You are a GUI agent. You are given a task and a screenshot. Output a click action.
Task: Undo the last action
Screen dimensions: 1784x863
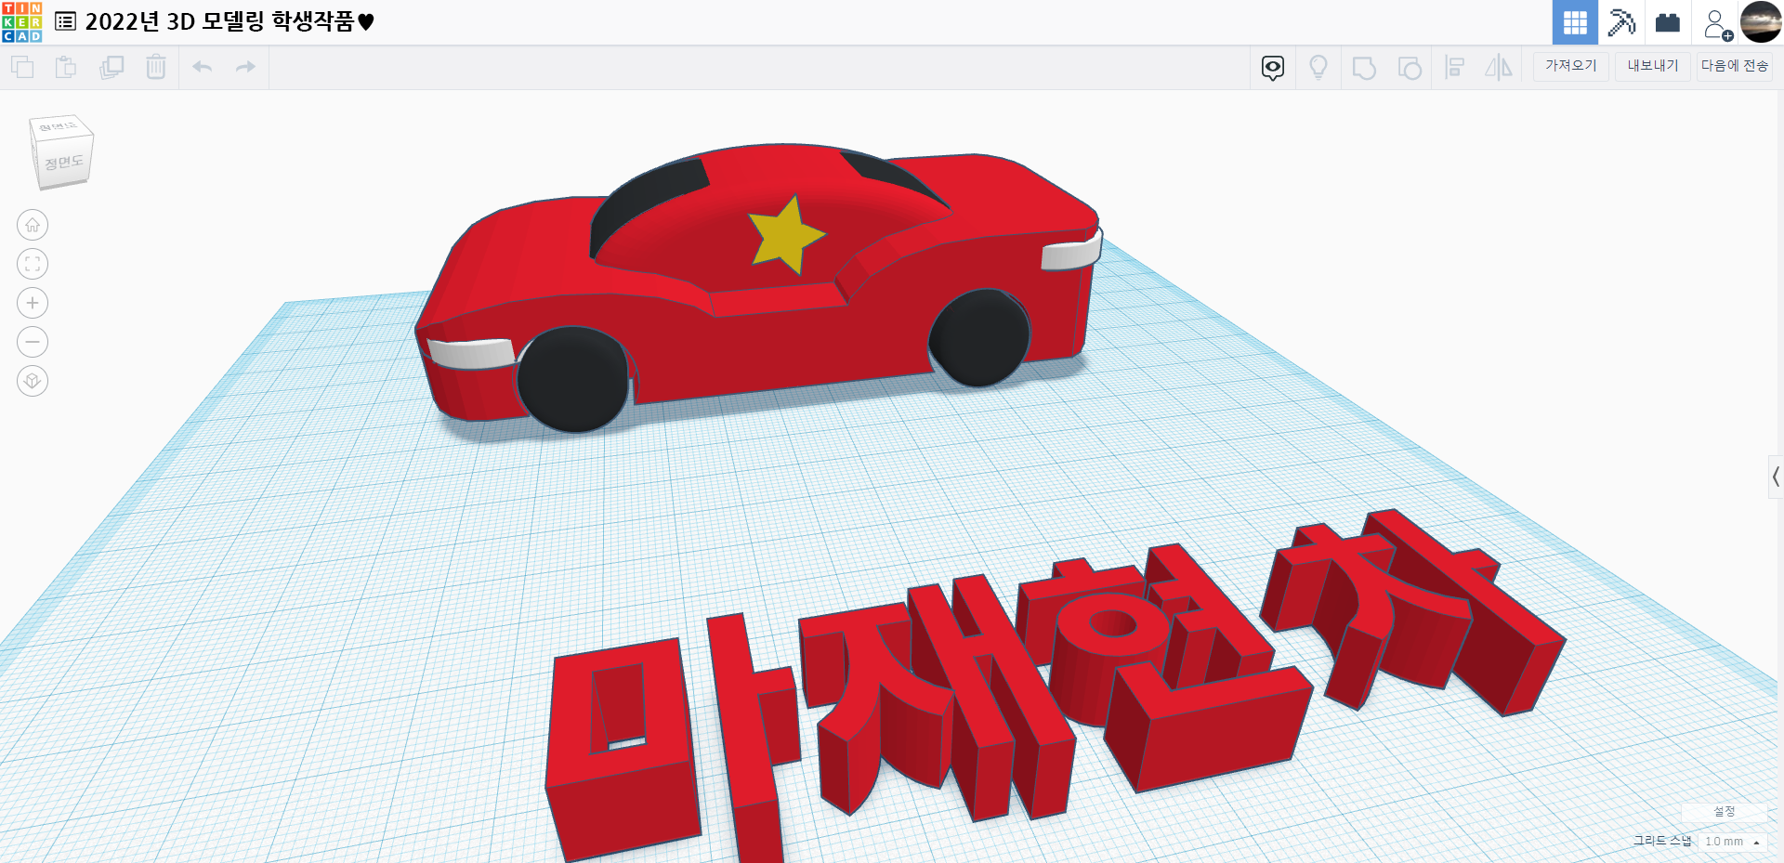[x=203, y=67]
